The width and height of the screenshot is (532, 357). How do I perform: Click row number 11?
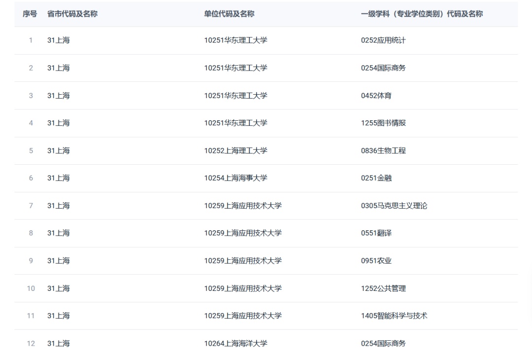[x=31, y=316]
